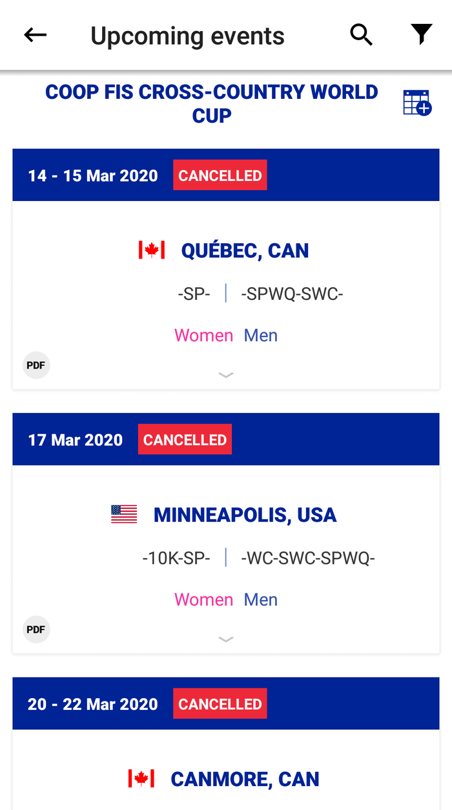Select Women for the Québec event

tap(203, 336)
